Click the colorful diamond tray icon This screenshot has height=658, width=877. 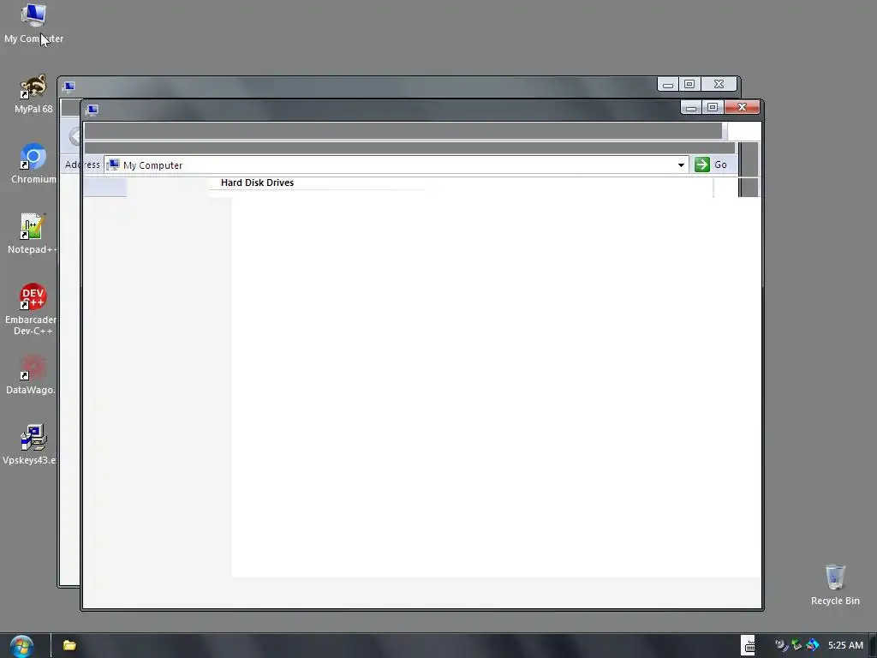coord(813,645)
